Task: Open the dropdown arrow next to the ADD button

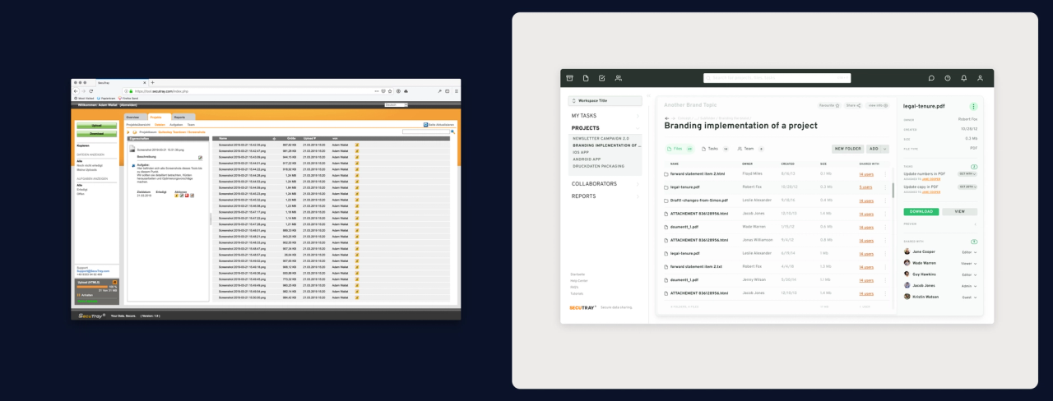Action: click(x=884, y=149)
